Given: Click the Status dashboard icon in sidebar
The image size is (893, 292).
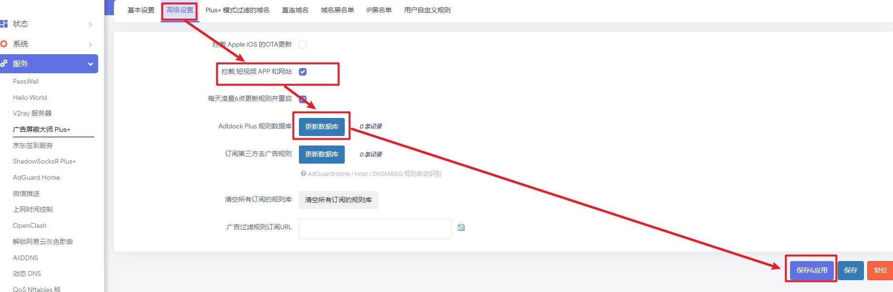Looking at the screenshot, I should coord(4,24).
